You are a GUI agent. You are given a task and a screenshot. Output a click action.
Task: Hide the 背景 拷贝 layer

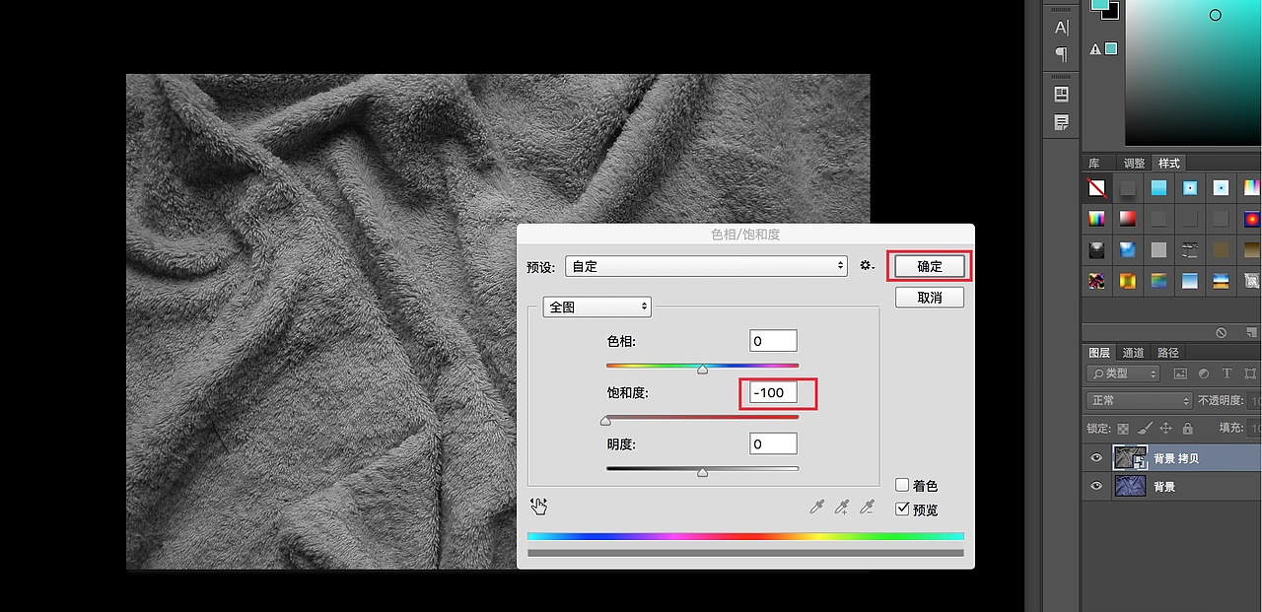coord(1095,458)
